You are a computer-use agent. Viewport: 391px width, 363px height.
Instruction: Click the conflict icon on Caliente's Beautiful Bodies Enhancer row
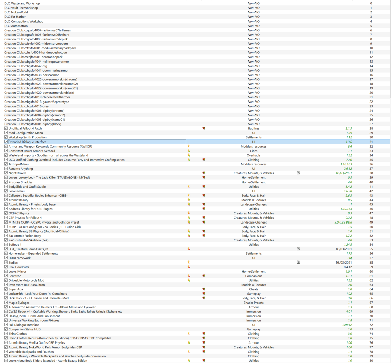pos(189,195)
